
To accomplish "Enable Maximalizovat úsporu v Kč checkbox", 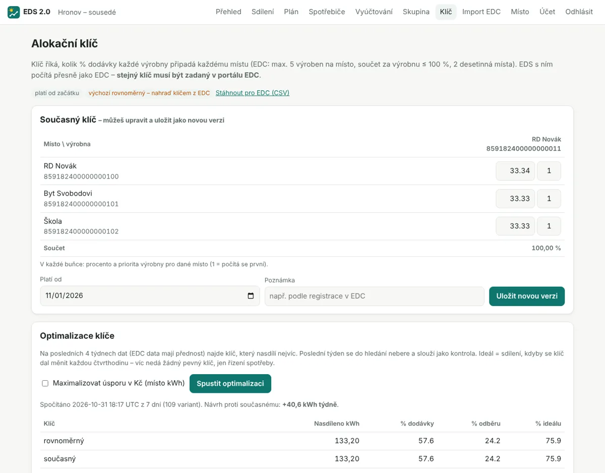I will pos(45,383).
